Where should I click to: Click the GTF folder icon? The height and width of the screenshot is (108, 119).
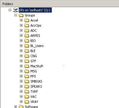(x=27, y=61)
